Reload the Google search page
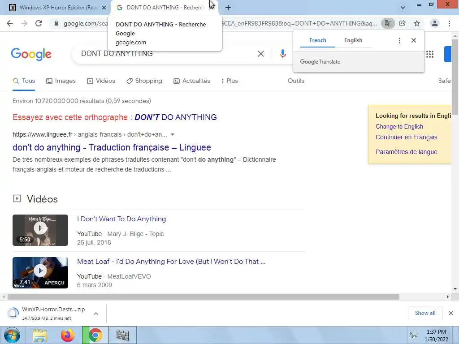Screen dimensions: 459x344 pyautogui.click(x=39, y=23)
